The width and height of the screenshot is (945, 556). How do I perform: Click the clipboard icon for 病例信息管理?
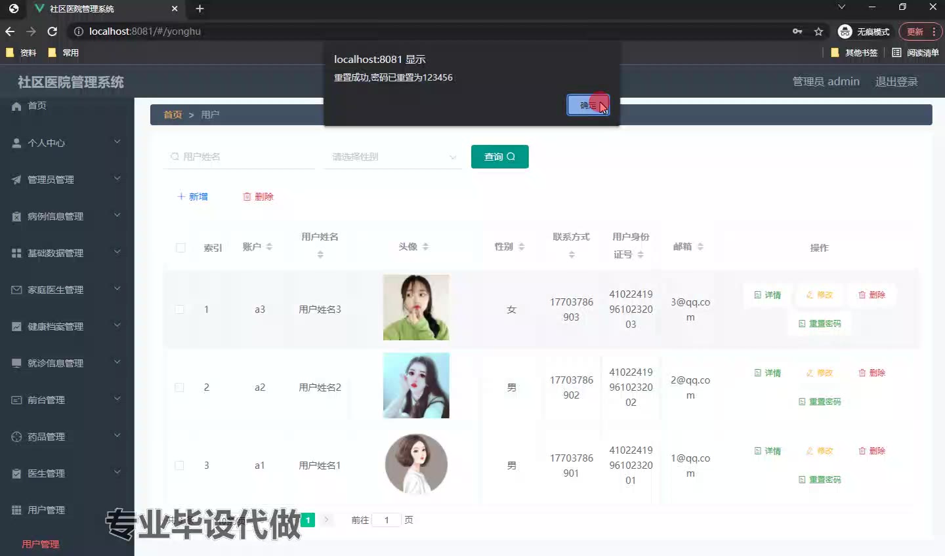[x=16, y=216]
